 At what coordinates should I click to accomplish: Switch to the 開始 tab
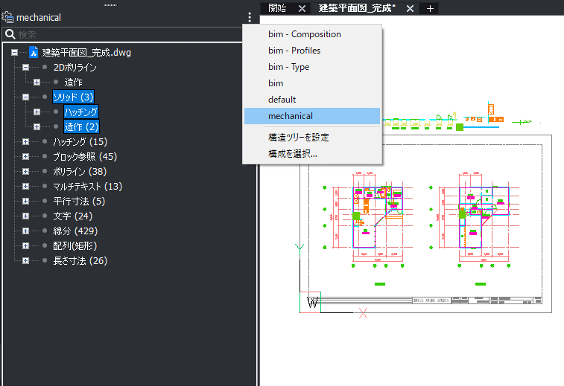[277, 8]
